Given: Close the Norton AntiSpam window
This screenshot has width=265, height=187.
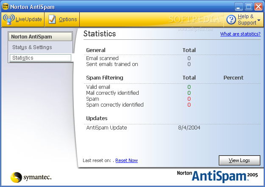Looking at the screenshot, I should tap(259, 7).
